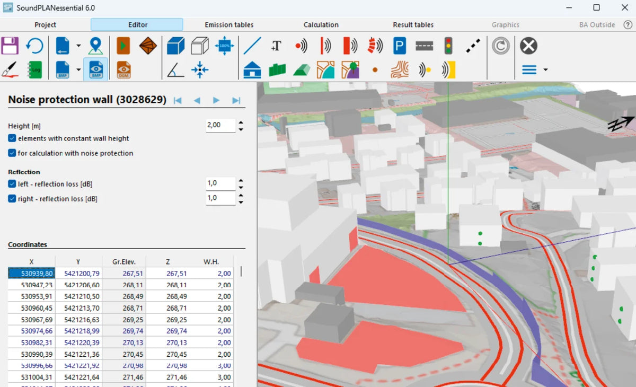Click the BA Outside label
The width and height of the screenshot is (636, 387).
point(597,24)
